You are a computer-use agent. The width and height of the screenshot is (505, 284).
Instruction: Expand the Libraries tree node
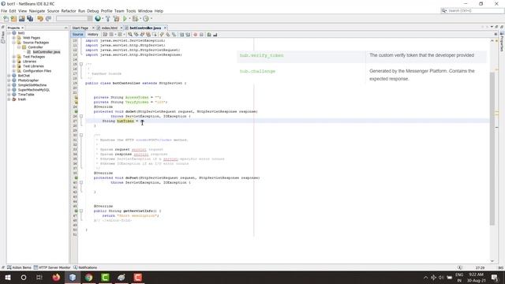point(14,62)
